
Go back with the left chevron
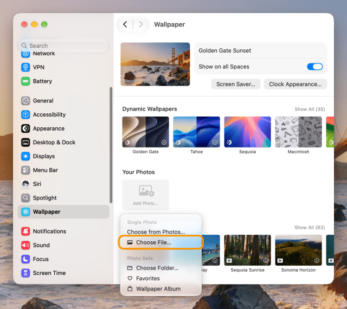point(125,24)
